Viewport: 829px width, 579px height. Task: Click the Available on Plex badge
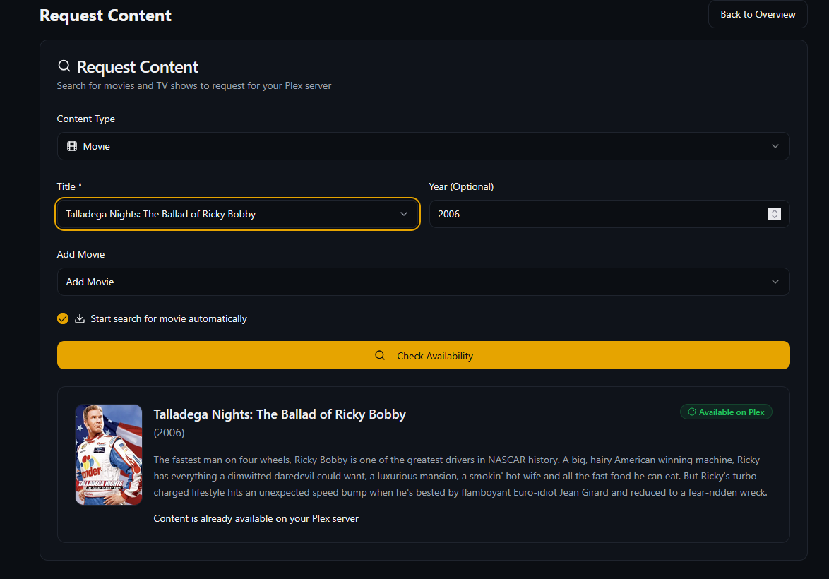point(726,412)
